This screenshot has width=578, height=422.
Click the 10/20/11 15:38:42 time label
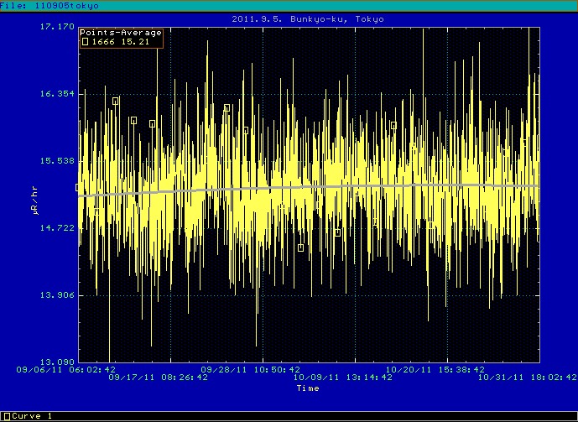coord(435,369)
